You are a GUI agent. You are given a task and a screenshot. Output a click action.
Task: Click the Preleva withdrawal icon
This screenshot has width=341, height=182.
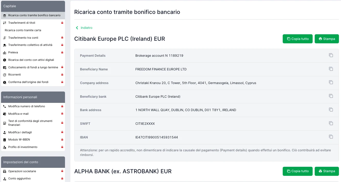[5, 53]
